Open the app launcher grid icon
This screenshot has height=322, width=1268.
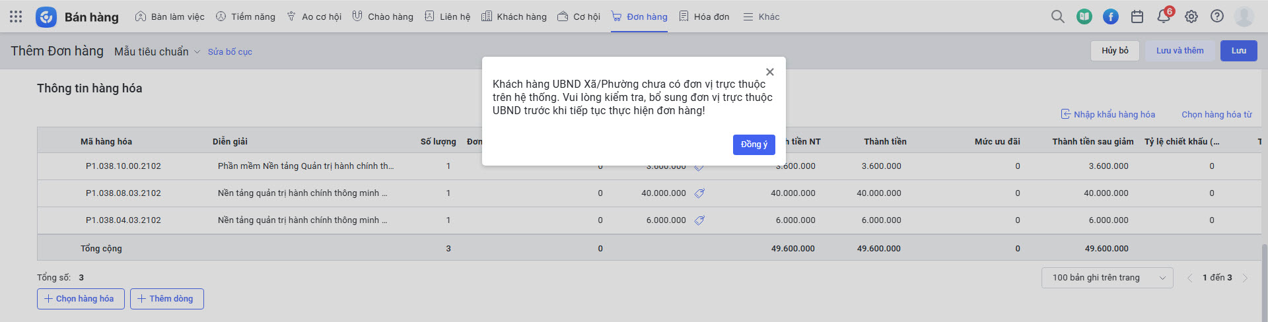(16, 16)
